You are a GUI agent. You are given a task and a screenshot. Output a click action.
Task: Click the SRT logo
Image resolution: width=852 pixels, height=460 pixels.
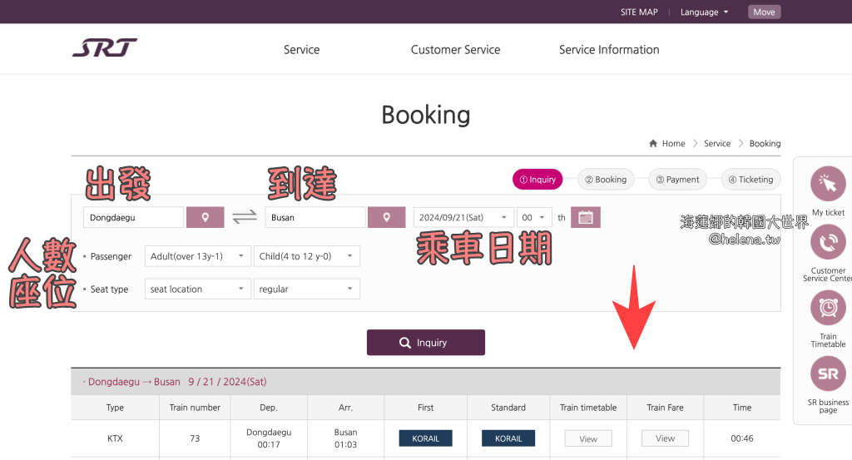tap(105, 48)
